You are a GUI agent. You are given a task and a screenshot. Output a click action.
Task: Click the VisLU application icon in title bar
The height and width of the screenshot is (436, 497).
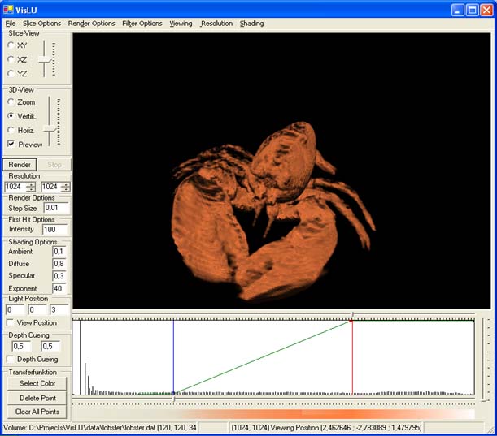tap(8, 9)
